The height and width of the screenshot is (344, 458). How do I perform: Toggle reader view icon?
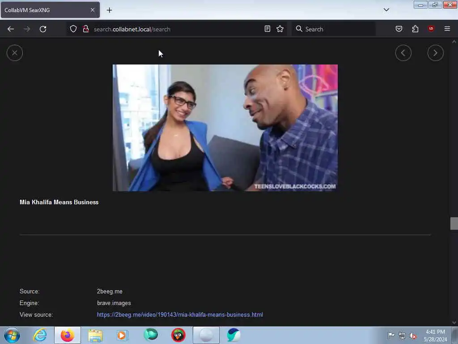point(267,29)
